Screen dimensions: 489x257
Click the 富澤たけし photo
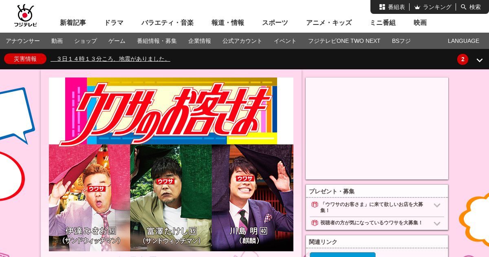tap(171, 198)
